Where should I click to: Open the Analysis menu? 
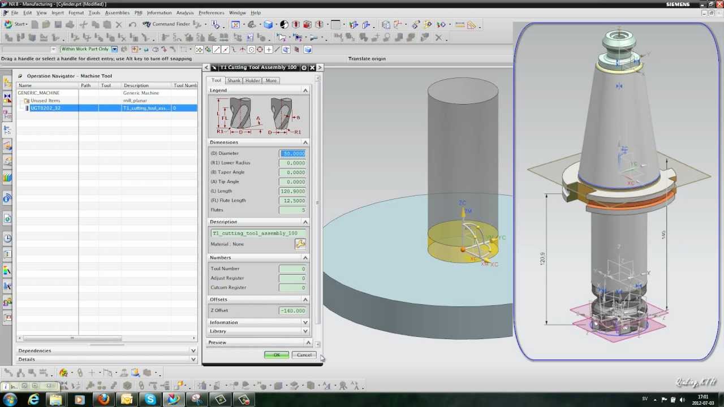(185, 12)
